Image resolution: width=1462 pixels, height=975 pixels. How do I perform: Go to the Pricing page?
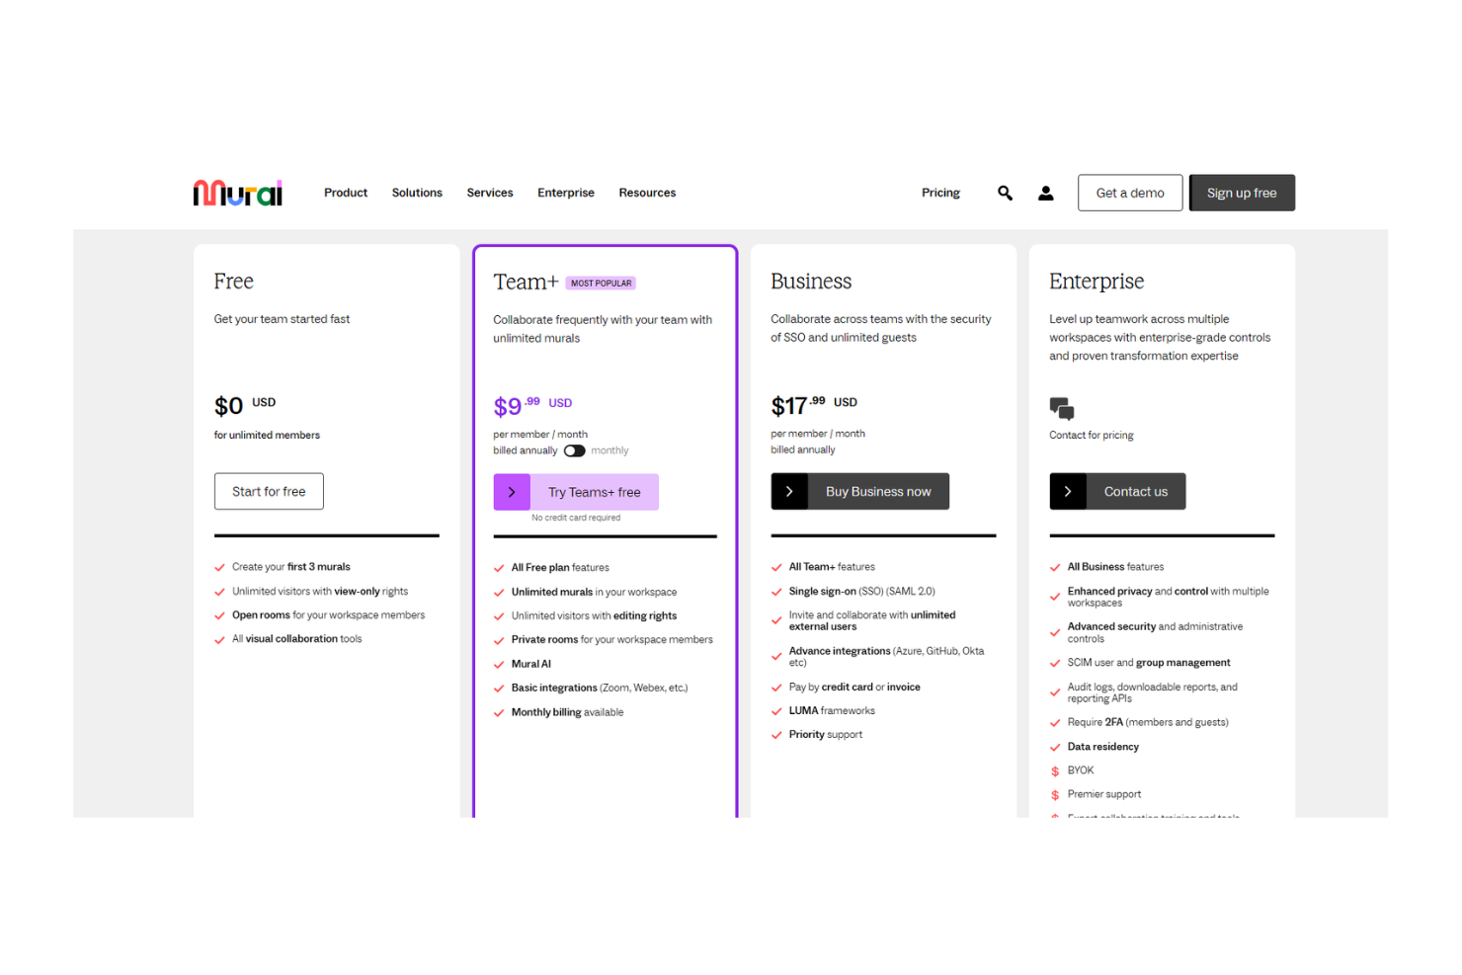point(940,193)
